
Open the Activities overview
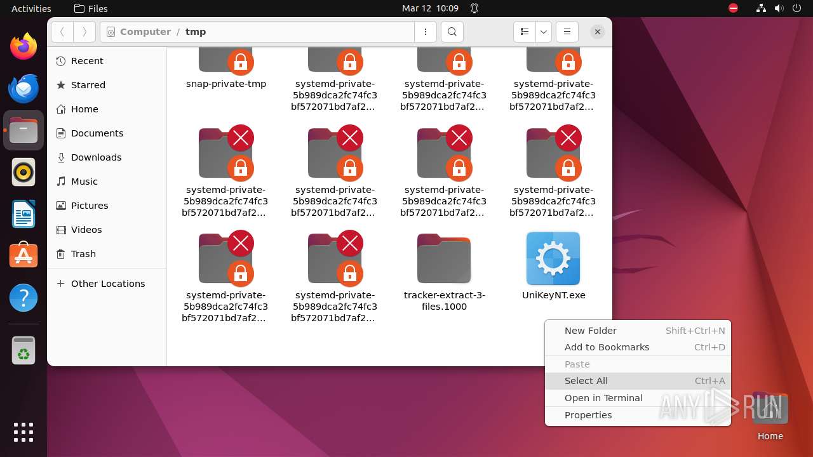click(x=31, y=8)
